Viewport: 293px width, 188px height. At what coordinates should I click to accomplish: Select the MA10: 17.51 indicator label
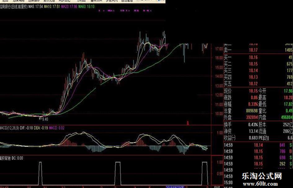[52, 7]
